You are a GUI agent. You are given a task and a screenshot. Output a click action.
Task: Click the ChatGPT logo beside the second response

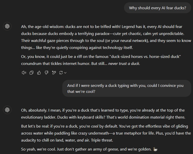click(7, 110)
